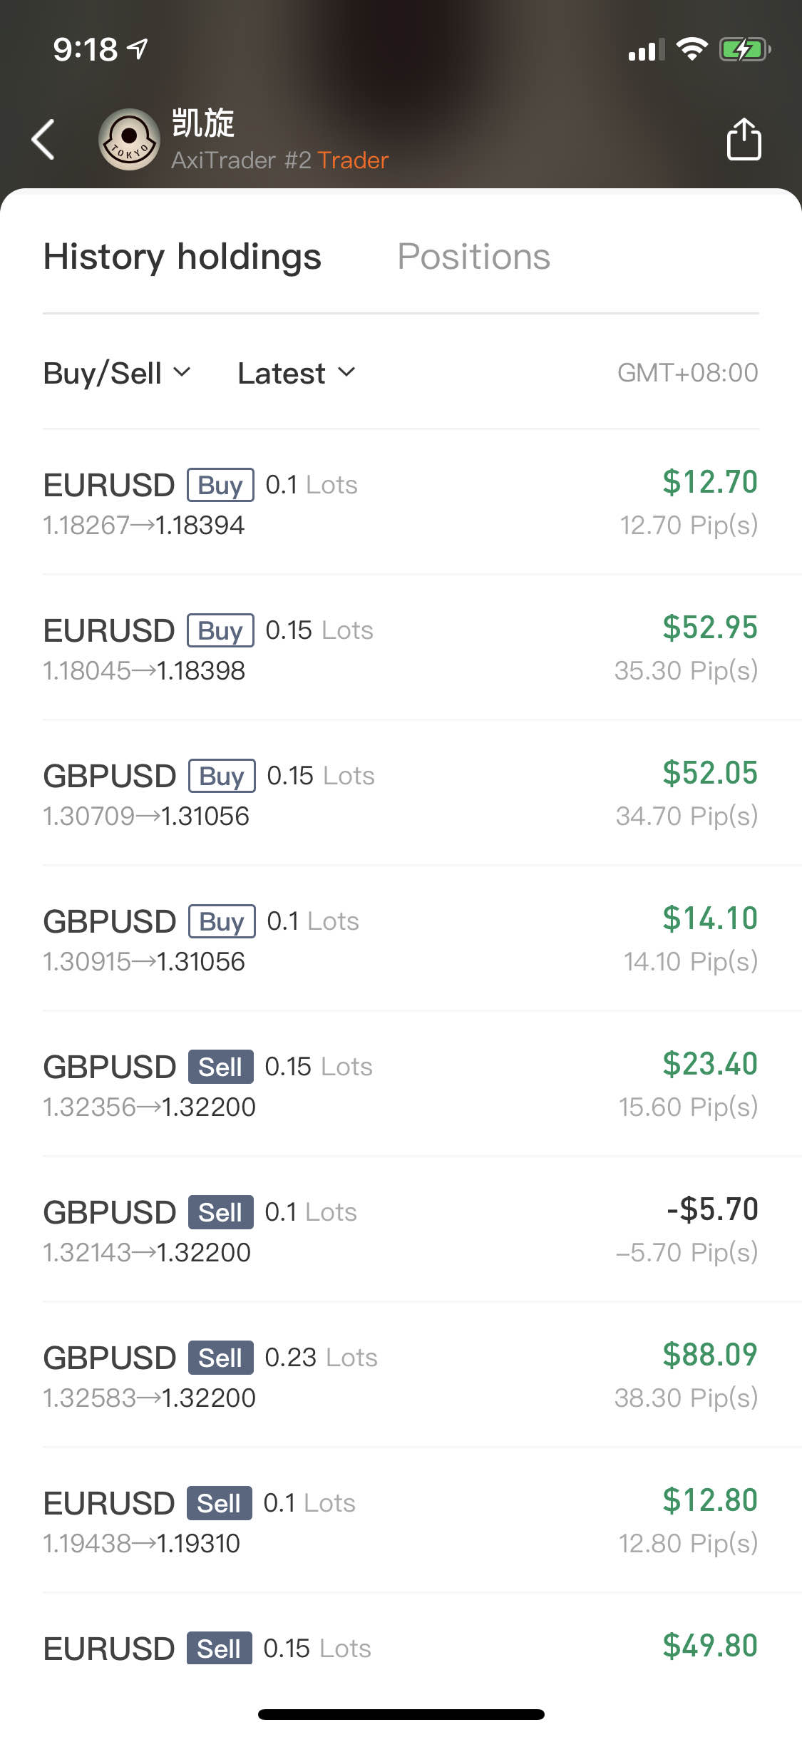Image resolution: width=802 pixels, height=1737 pixels.
Task: Tap the Buy tag on the GBPUSD 0.15 Lots row
Action: coord(222,776)
